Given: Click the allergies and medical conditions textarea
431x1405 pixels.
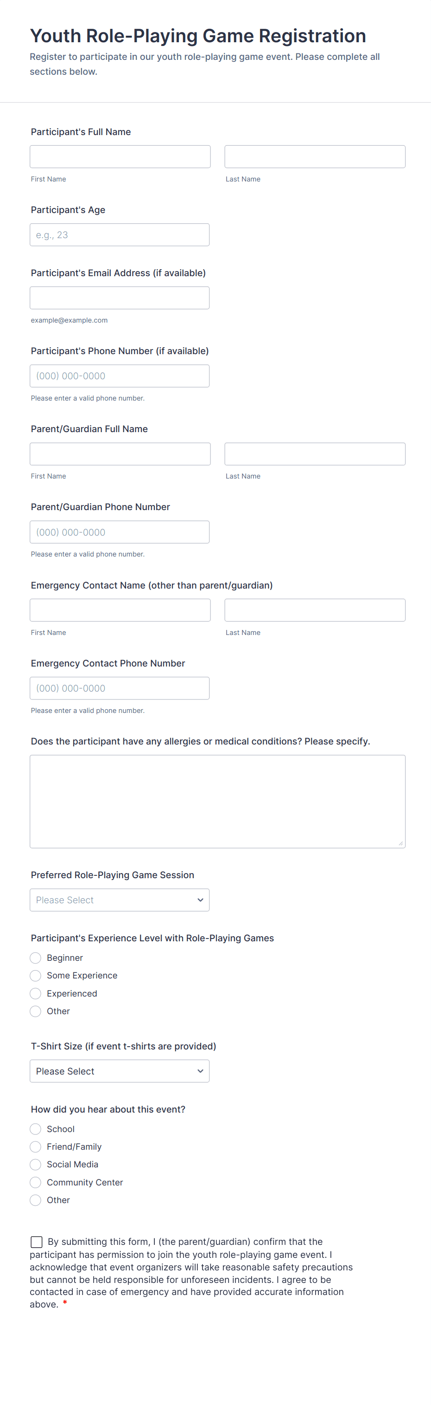Looking at the screenshot, I should (x=217, y=801).
